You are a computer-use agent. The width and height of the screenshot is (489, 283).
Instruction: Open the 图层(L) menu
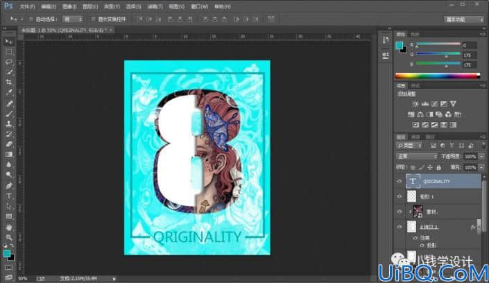pyautogui.click(x=90, y=6)
